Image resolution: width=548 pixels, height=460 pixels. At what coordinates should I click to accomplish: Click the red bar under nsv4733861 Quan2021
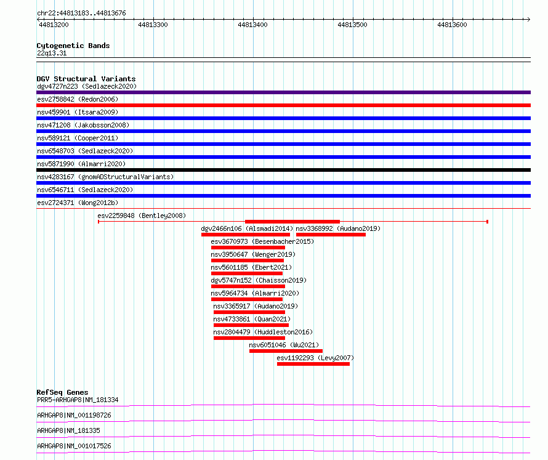point(251,325)
